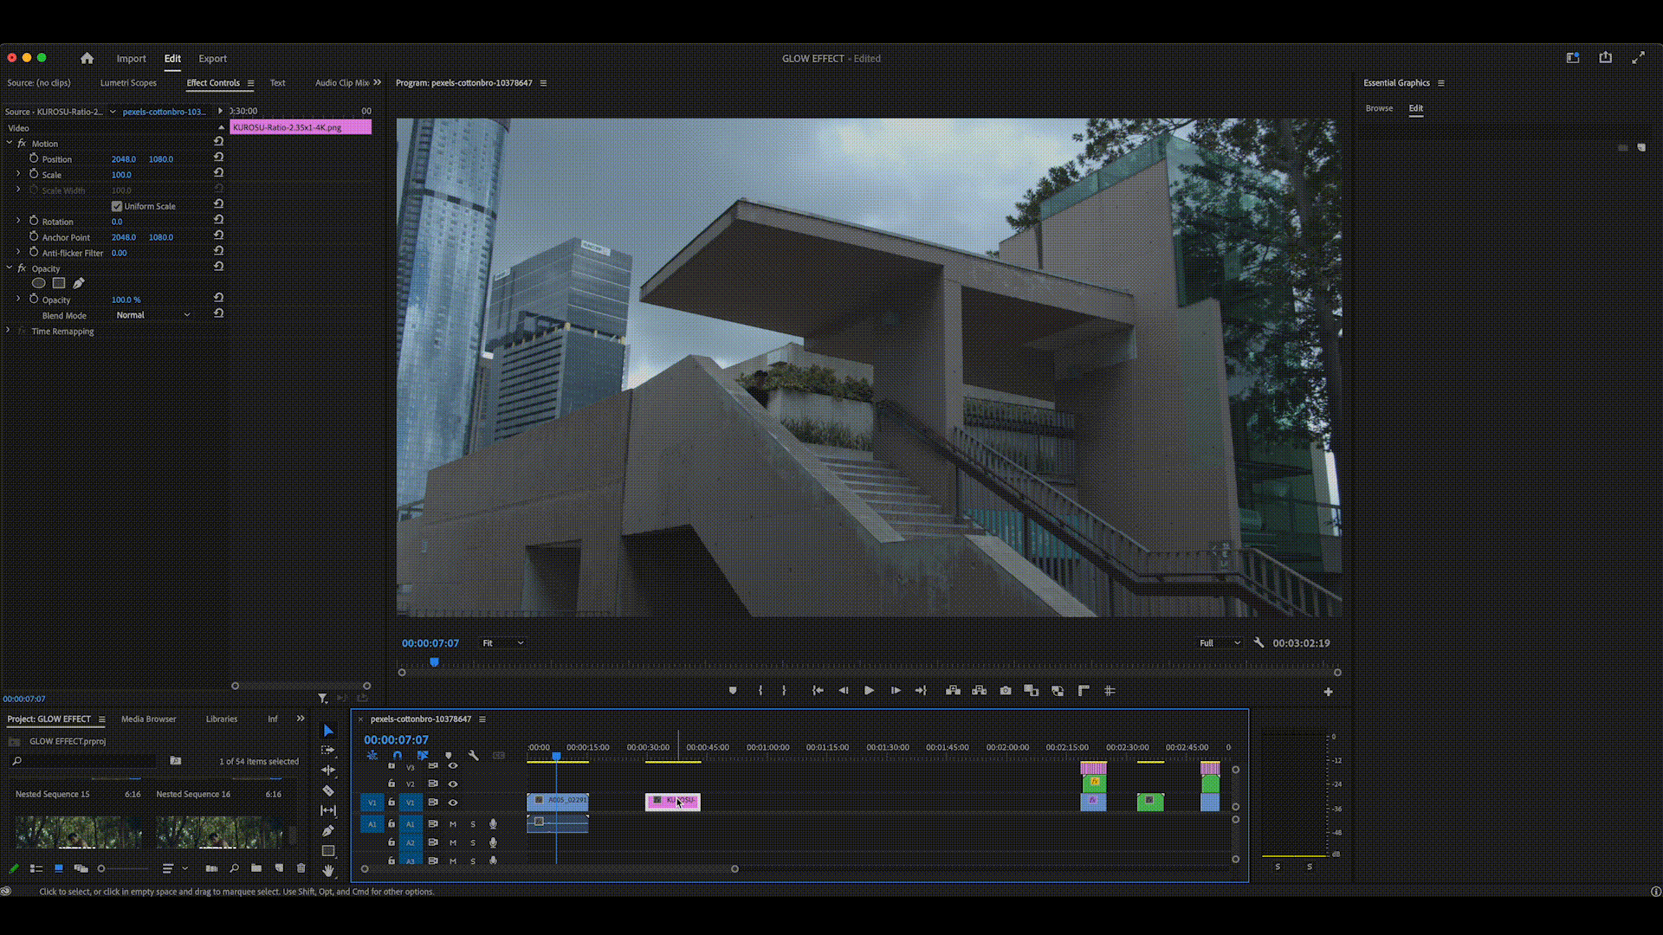Open Browse tab in Essential Graphics
1663x935 pixels.
point(1379,108)
